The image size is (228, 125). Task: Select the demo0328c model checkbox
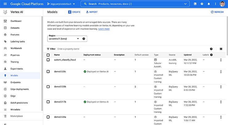click(48, 71)
